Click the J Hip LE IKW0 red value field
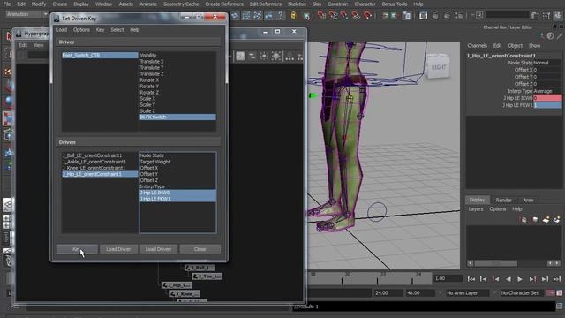 tap(547, 98)
